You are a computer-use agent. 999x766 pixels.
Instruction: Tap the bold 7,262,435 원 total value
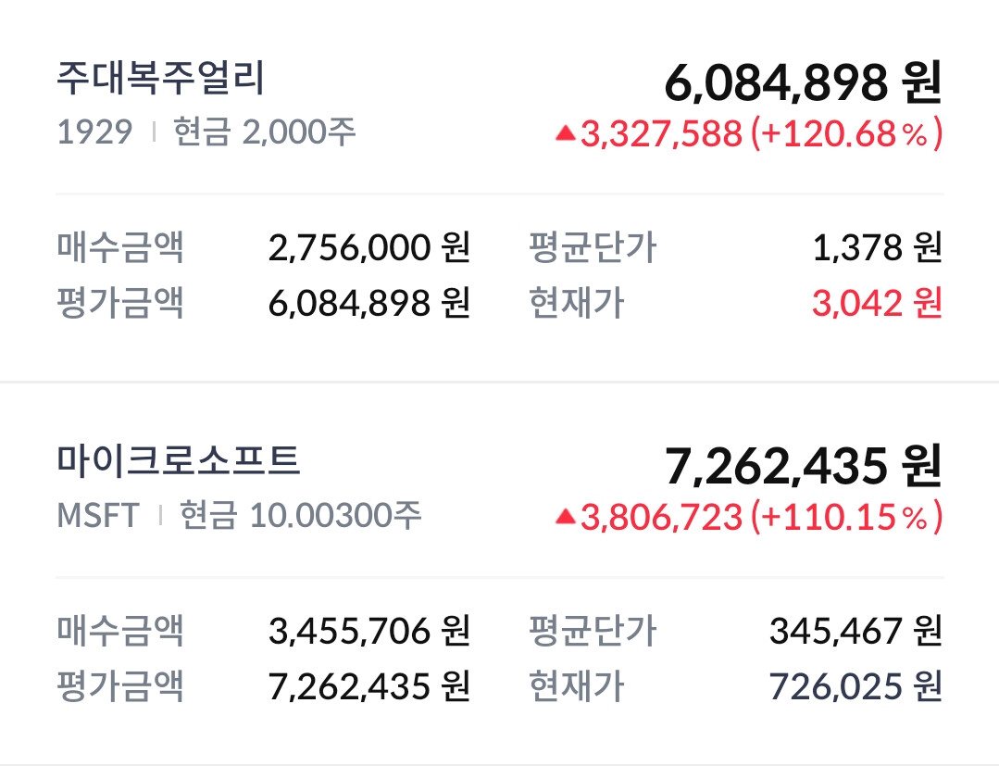(803, 466)
